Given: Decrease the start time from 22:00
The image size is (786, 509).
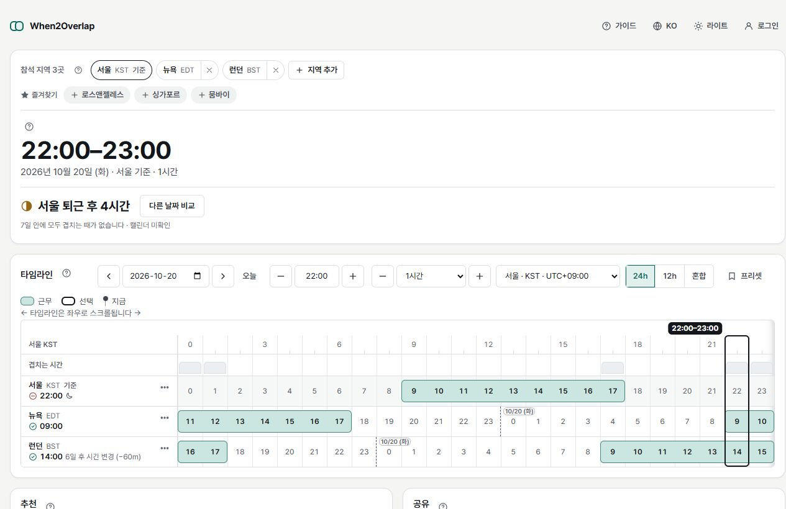Looking at the screenshot, I should point(281,276).
